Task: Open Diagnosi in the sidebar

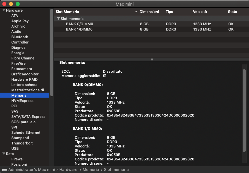Action: coord(19,47)
